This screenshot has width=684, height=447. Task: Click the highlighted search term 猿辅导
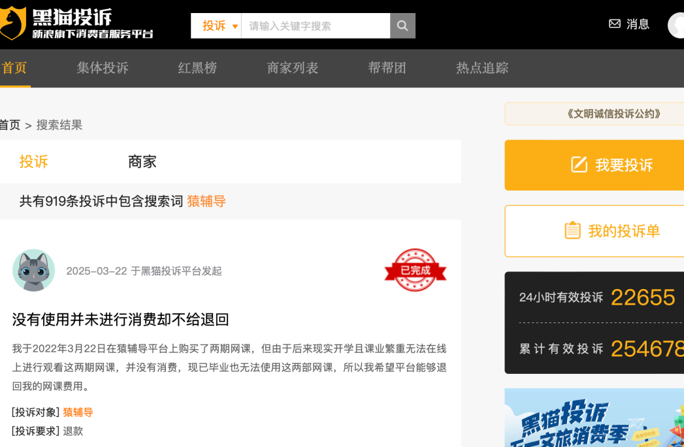(206, 201)
